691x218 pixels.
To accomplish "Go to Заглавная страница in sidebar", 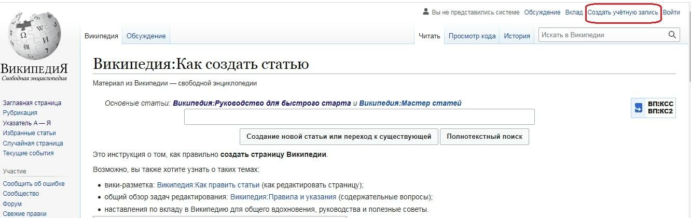I will (32, 103).
